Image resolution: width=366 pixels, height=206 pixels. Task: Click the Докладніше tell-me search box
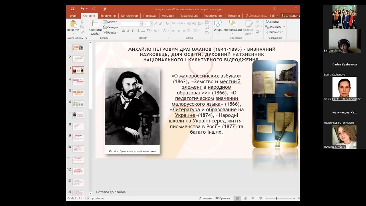[256, 16]
